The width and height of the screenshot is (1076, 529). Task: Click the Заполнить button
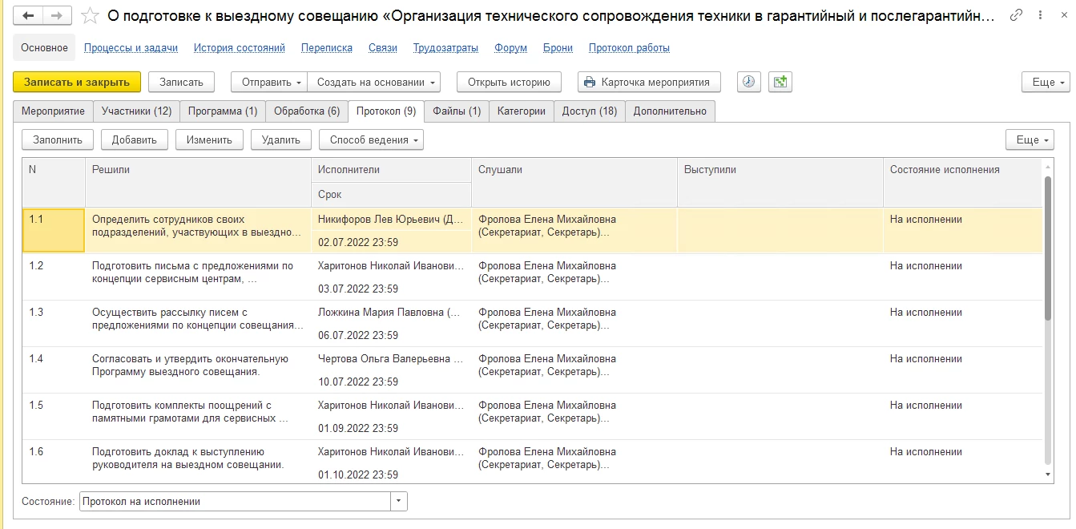click(58, 139)
